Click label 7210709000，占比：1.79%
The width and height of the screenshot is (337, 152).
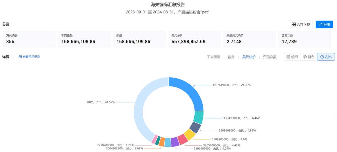click(x=116, y=145)
